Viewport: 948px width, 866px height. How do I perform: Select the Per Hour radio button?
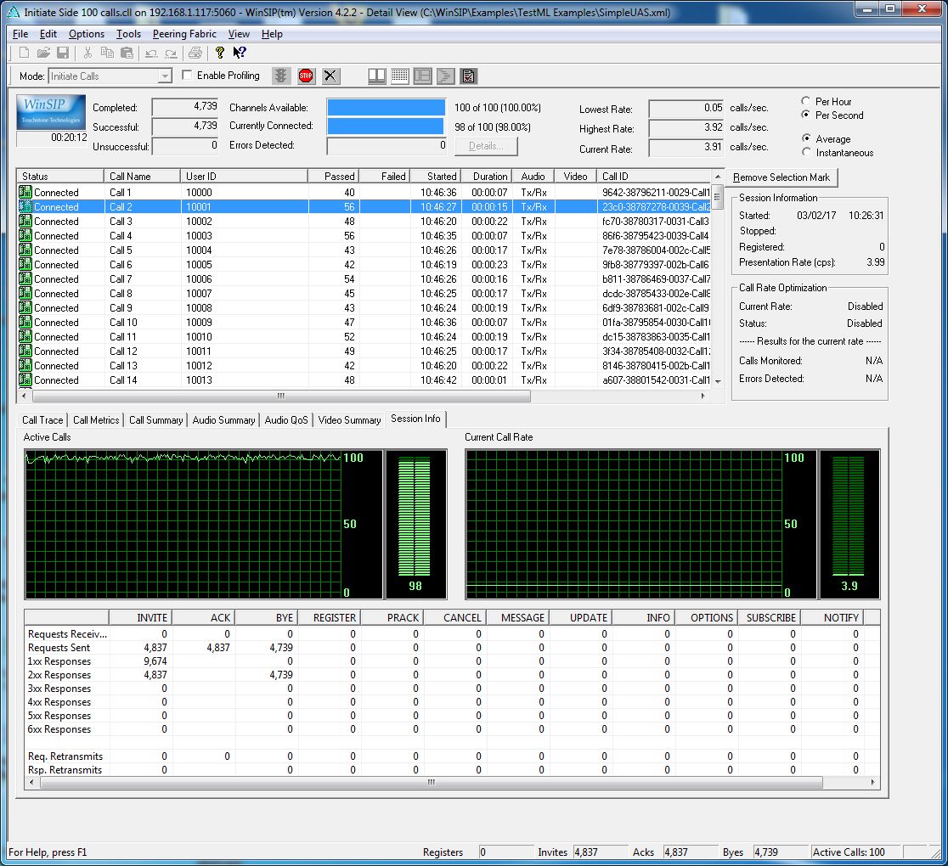click(806, 102)
